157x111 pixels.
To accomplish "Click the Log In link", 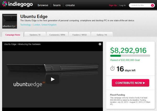I will [122, 5].
